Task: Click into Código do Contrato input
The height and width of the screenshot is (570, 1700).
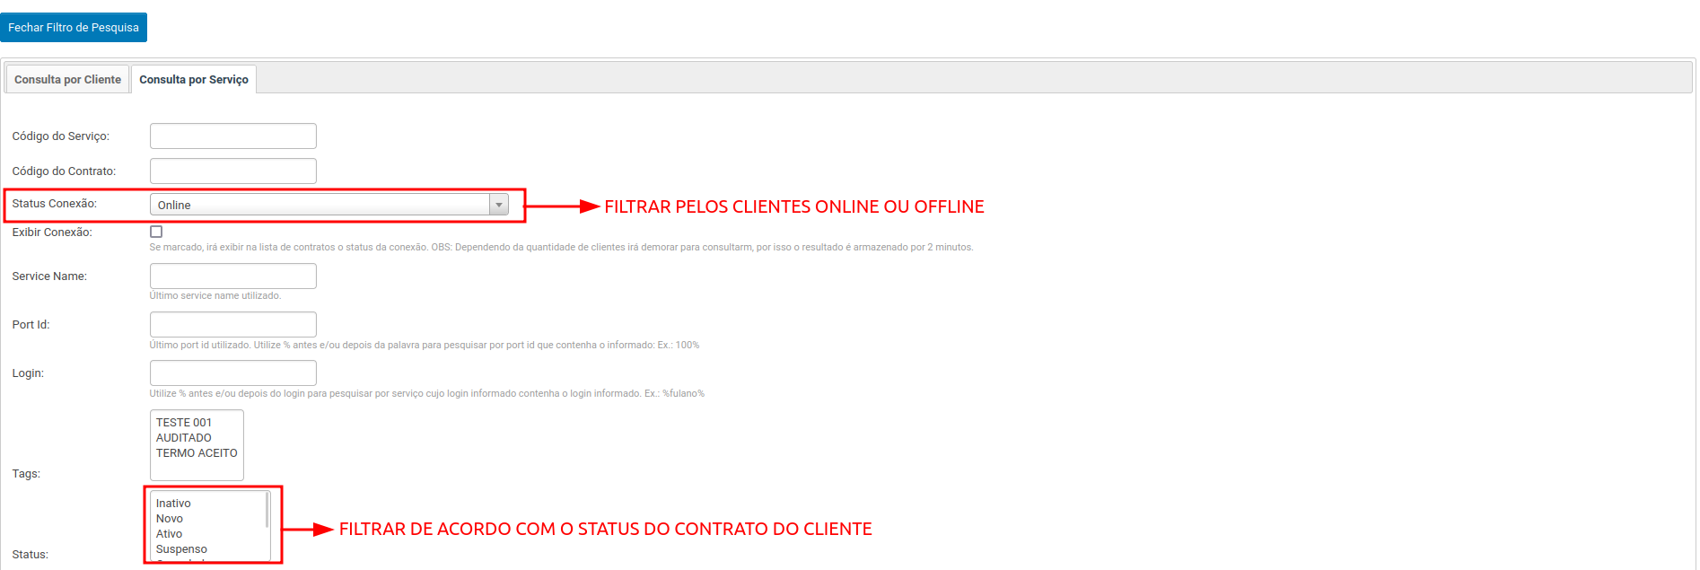Action: pyautogui.click(x=232, y=171)
